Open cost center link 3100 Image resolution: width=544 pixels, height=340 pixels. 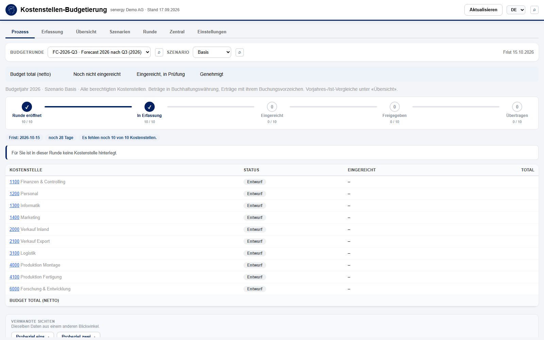[x=14, y=253]
